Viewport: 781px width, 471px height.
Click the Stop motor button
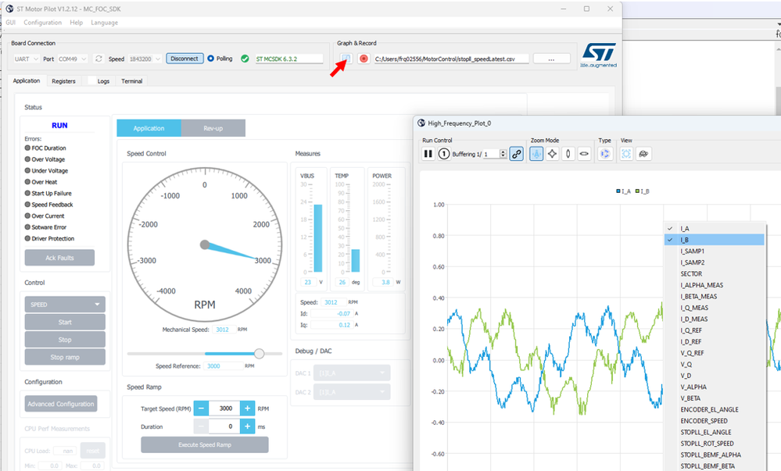(x=65, y=340)
